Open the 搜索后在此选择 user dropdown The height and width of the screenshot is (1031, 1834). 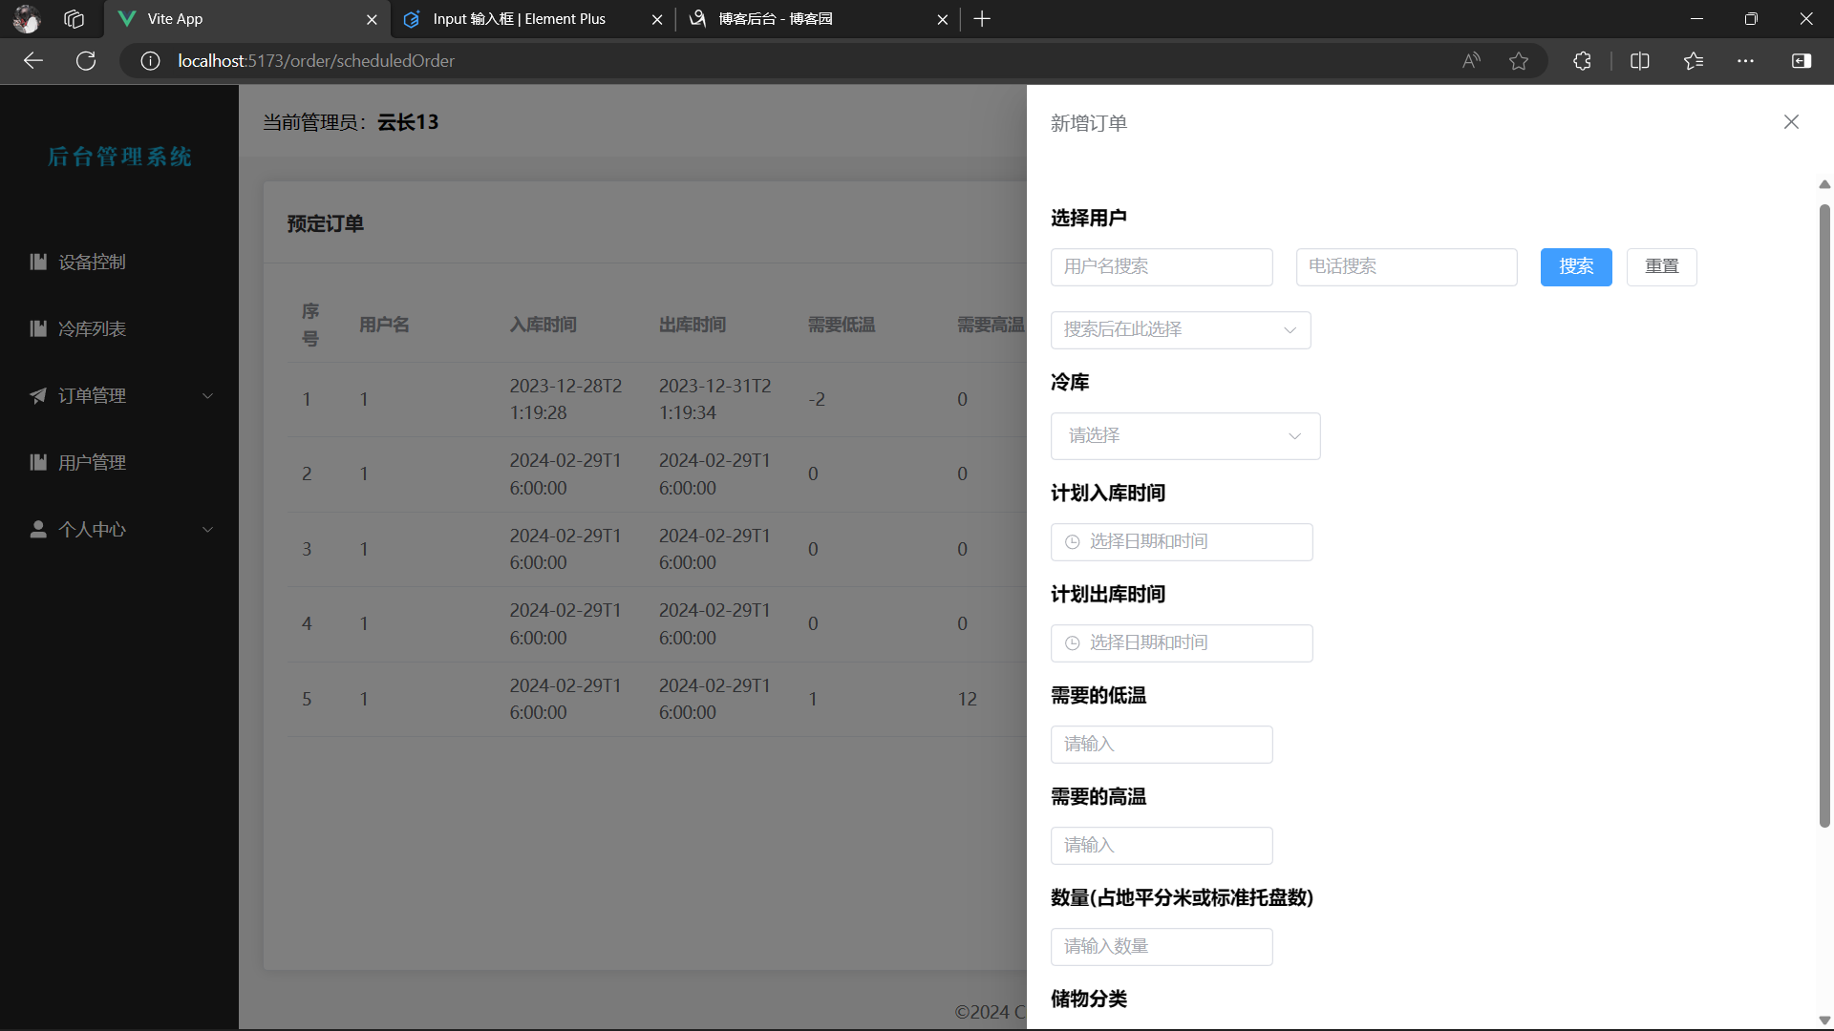pyautogui.click(x=1181, y=330)
